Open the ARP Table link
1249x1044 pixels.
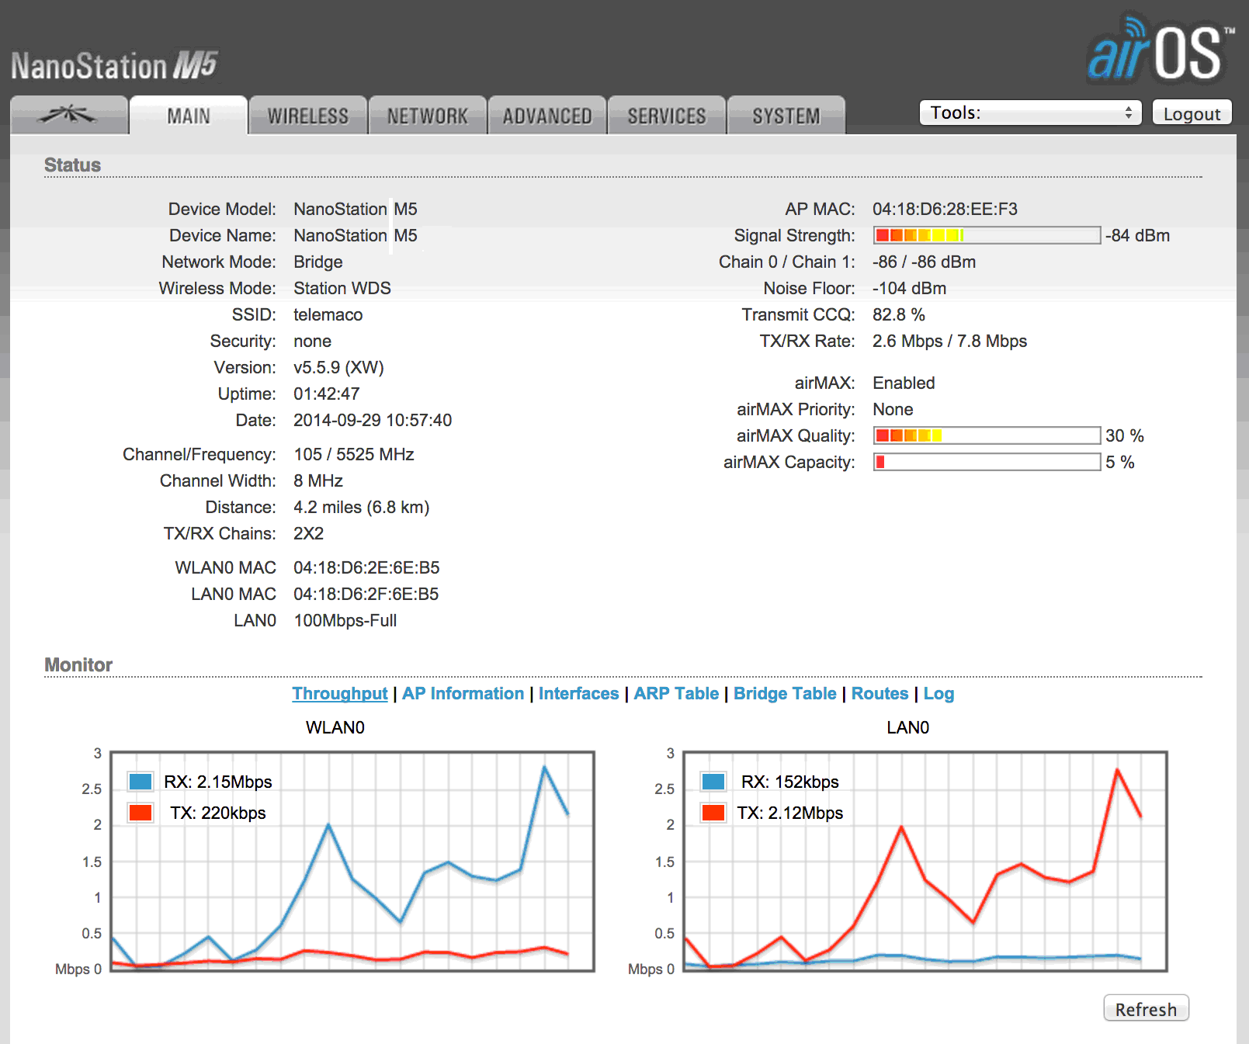point(675,693)
